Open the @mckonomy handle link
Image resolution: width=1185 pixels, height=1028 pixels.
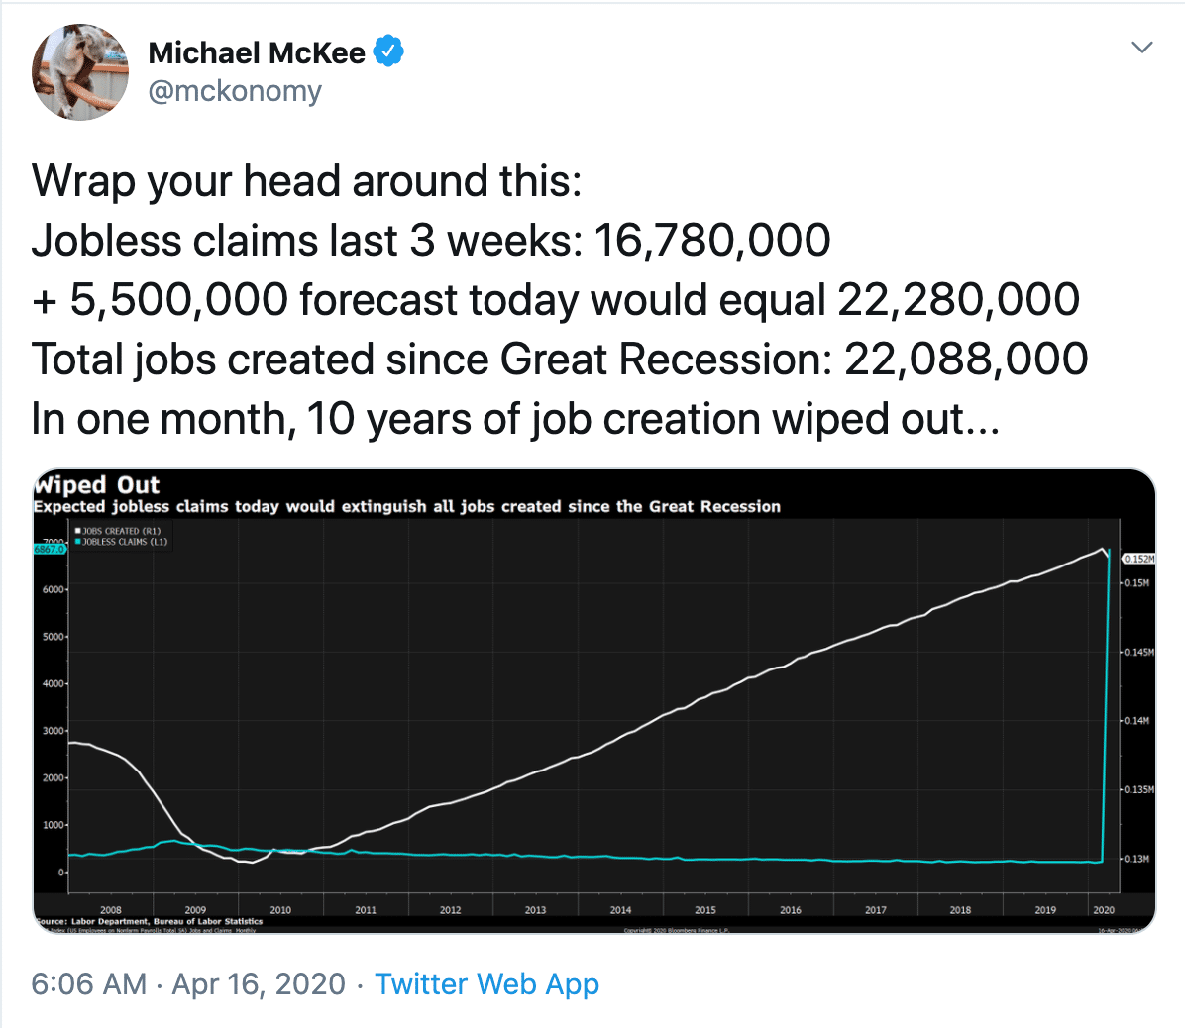(235, 91)
